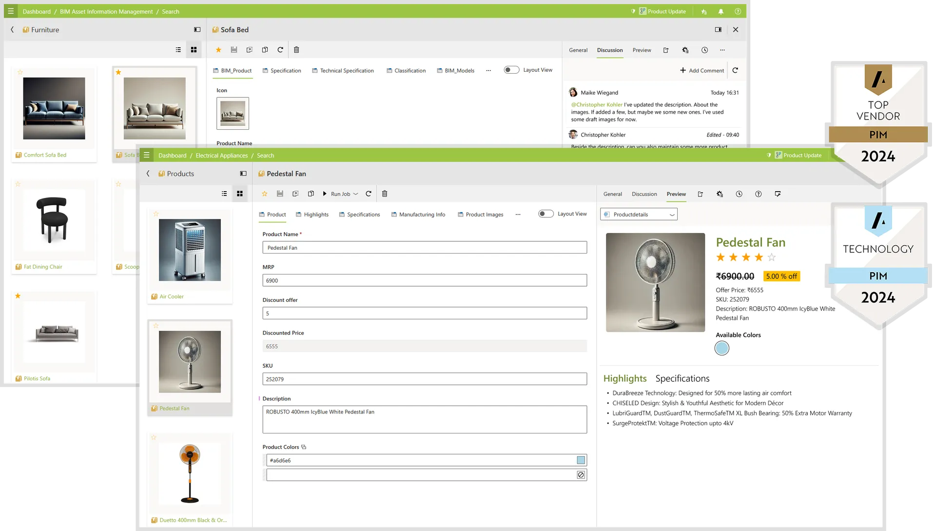The width and height of the screenshot is (936, 531).
Task: Open the Air Cooler product thumbnail
Action: tap(190, 250)
